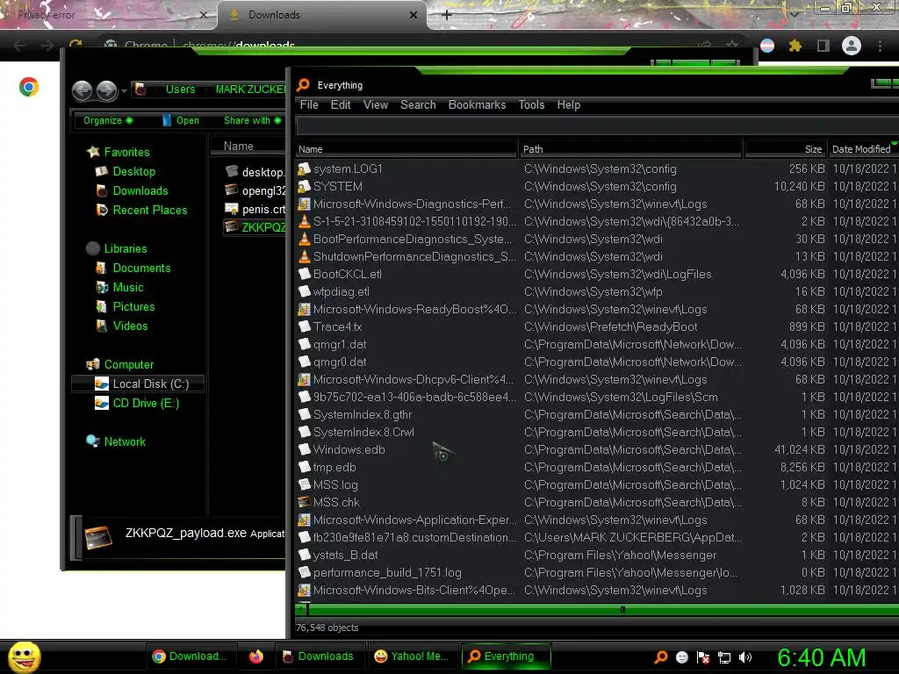Viewport: 899px width, 674px height.
Task: Open the Help menu in Everything
Action: (x=569, y=105)
